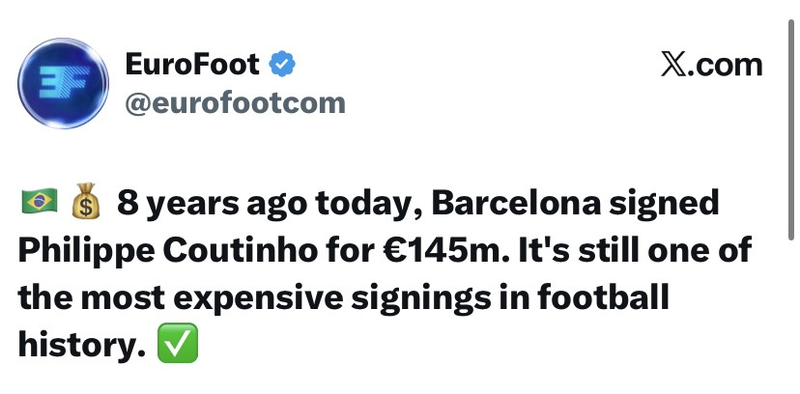Click the Brazil flag emoji
800x394 pixels.
pos(38,204)
